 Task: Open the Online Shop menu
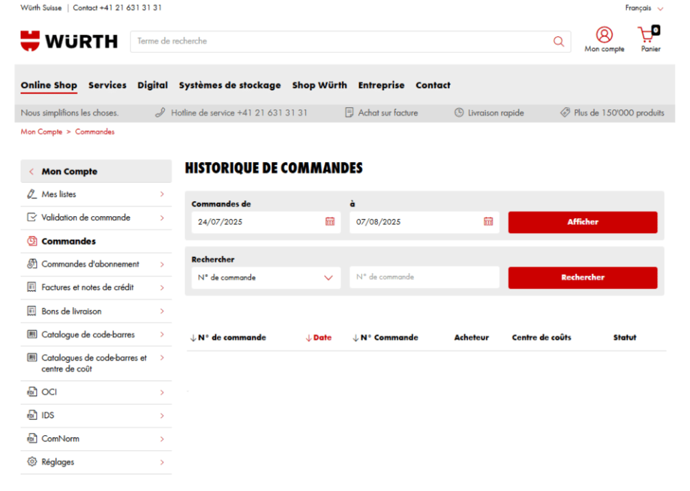49,85
